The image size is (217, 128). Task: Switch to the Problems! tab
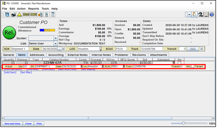122,55
